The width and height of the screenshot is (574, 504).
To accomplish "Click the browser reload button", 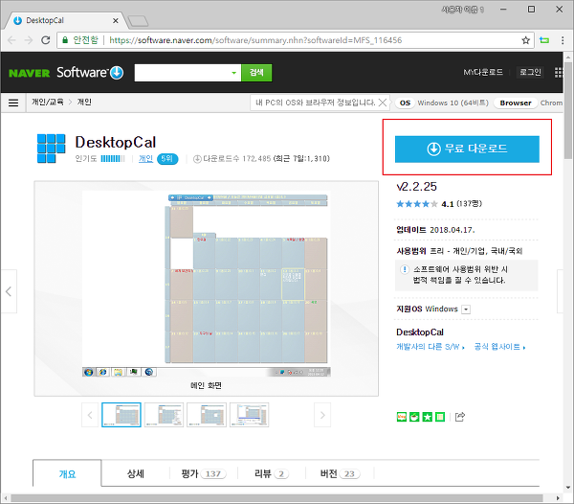I will tap(45, 40).
